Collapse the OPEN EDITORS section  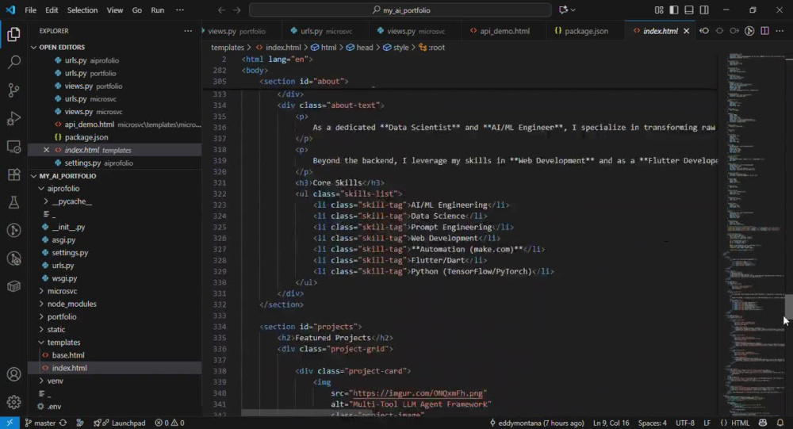[x=62, y=47]
